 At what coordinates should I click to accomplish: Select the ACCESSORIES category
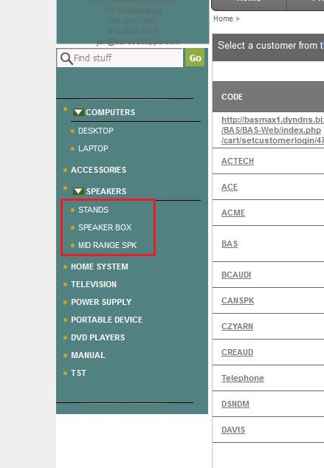(98, 170)
